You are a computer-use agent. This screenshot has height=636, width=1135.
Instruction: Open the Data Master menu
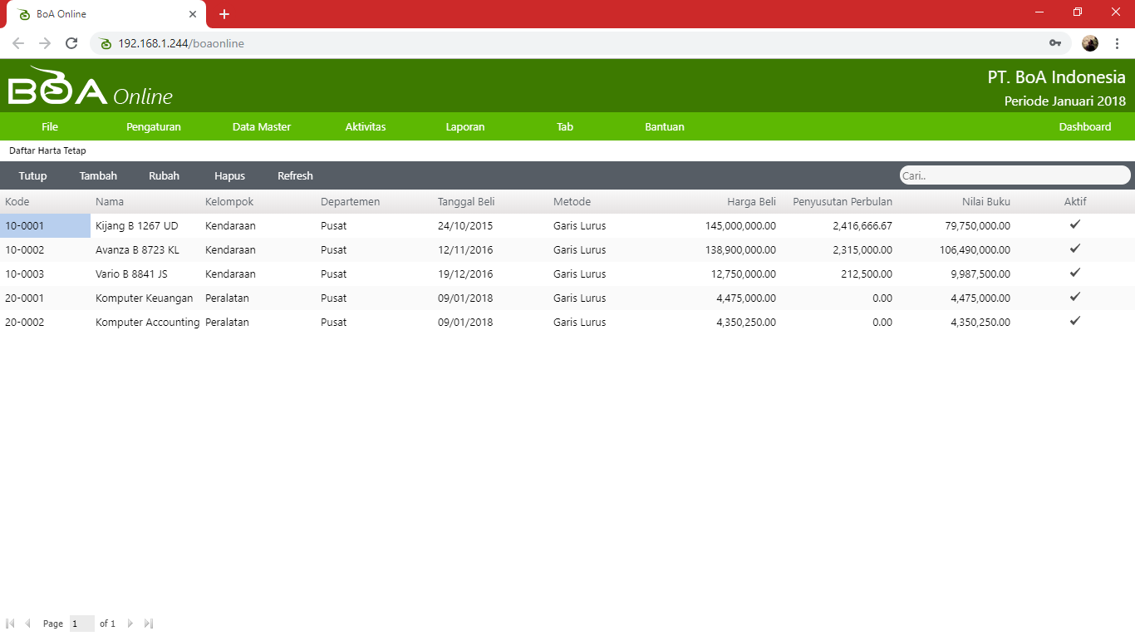(262, 127)
